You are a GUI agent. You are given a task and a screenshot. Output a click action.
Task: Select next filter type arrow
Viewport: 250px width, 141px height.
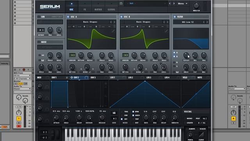[x=207, y=22]
